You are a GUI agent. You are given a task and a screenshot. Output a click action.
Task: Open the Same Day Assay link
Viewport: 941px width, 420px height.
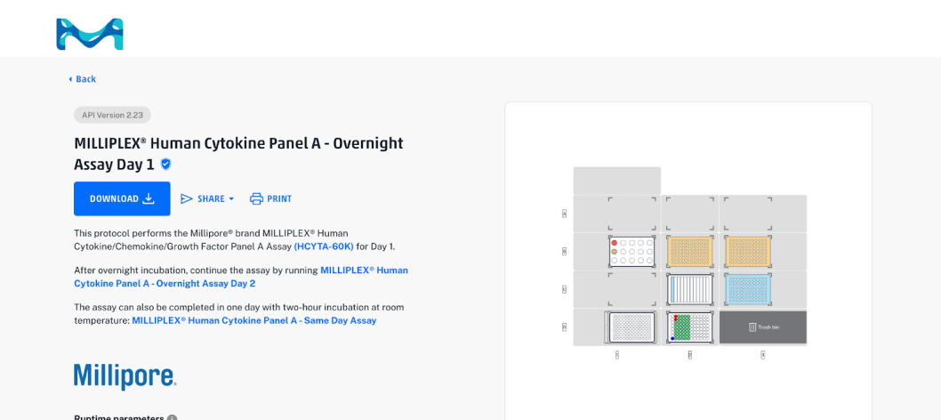coord(254,320)
